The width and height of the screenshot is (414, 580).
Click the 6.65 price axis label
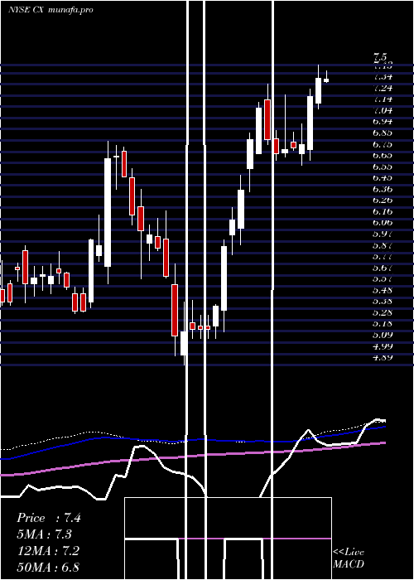(x=383, y=155)
